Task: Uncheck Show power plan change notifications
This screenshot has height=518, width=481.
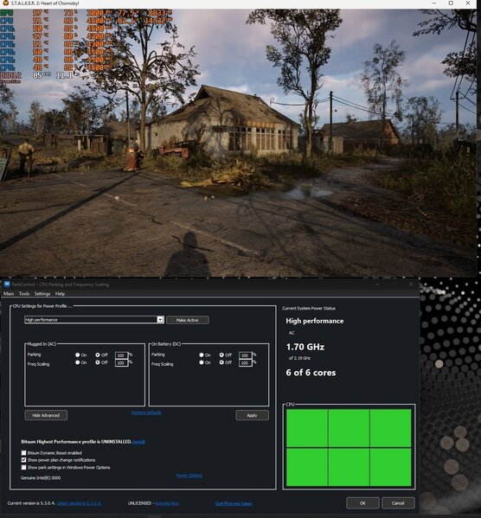Action: (24, 460)
